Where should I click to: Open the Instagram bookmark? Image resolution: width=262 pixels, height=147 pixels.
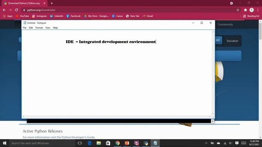(x=39, y=16)
